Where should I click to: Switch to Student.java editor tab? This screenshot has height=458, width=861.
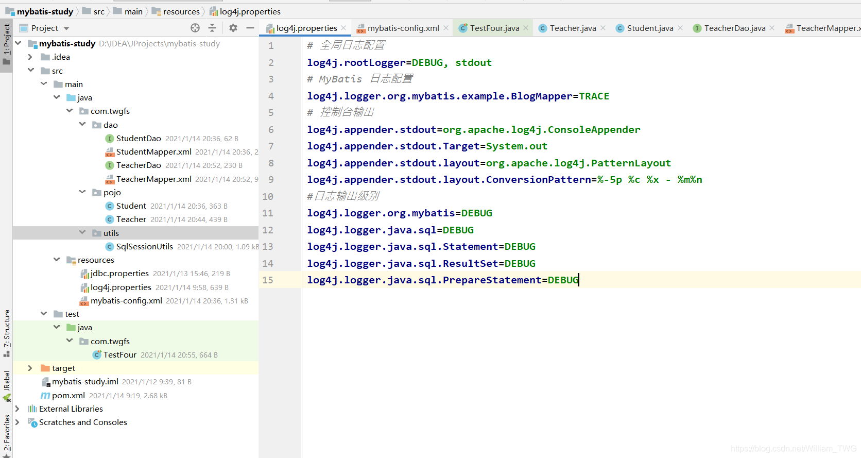click(650, 28)
